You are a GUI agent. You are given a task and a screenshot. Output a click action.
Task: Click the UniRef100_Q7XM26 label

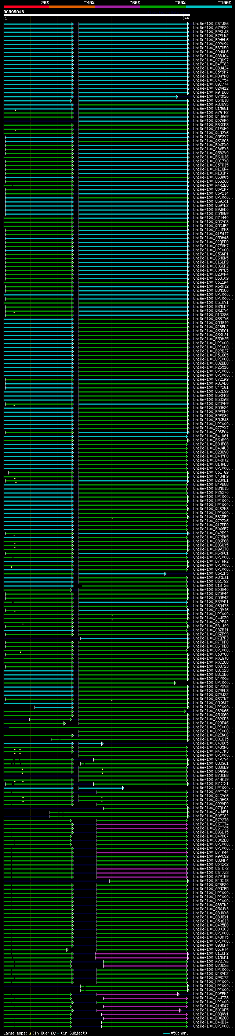(211, 97)
